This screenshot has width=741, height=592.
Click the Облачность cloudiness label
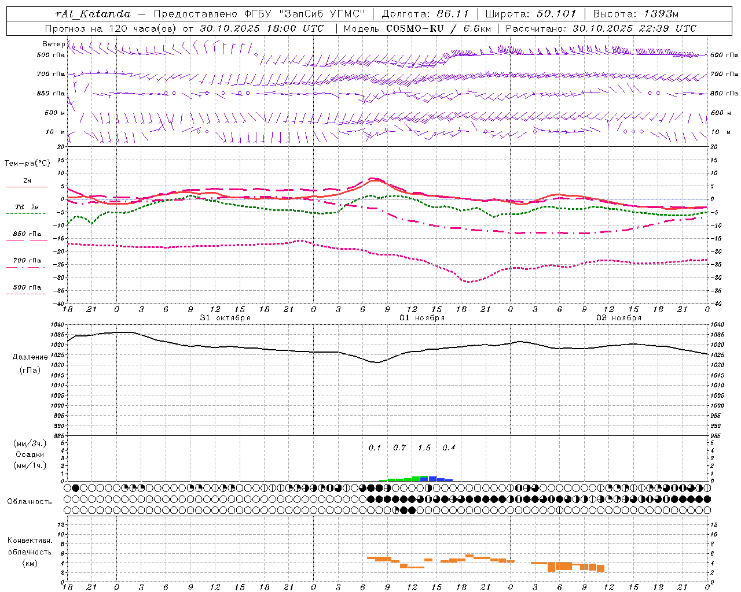pyautogui.click(x=30, y=501)
